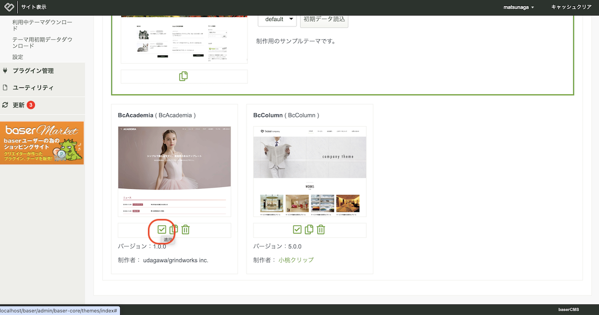Screen dimensions: 599x315
Task: Apply the BcAcademia theme with checkmark icon
Action: click(162, 230)
